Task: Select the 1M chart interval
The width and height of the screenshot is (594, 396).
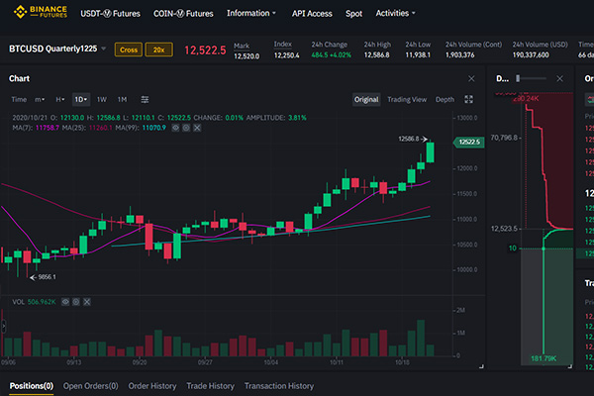Action: tap(122, 99)
